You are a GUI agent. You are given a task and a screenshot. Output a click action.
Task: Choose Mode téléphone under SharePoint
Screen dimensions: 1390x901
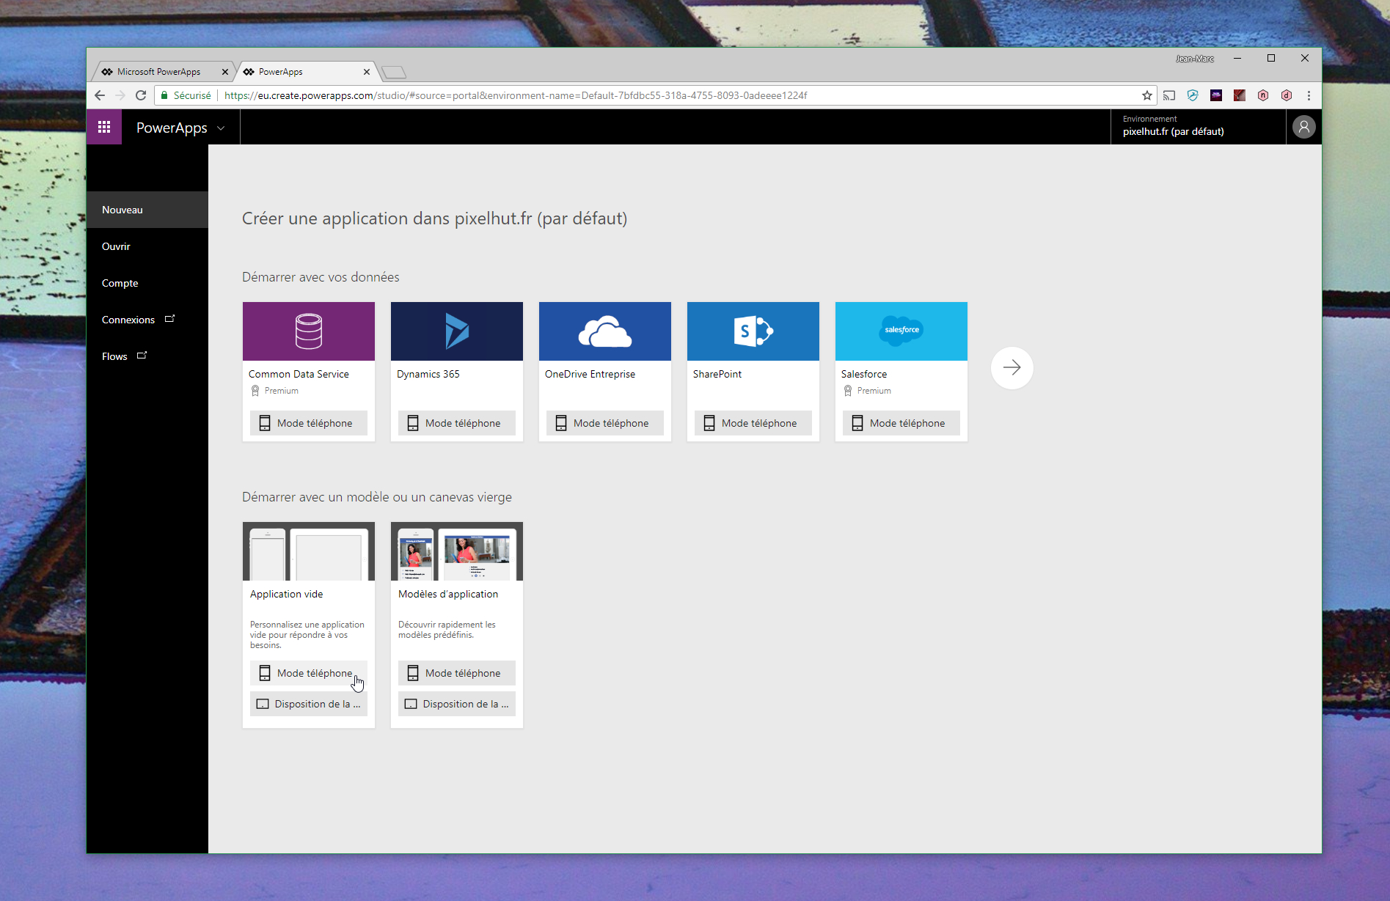click(753, 423)
